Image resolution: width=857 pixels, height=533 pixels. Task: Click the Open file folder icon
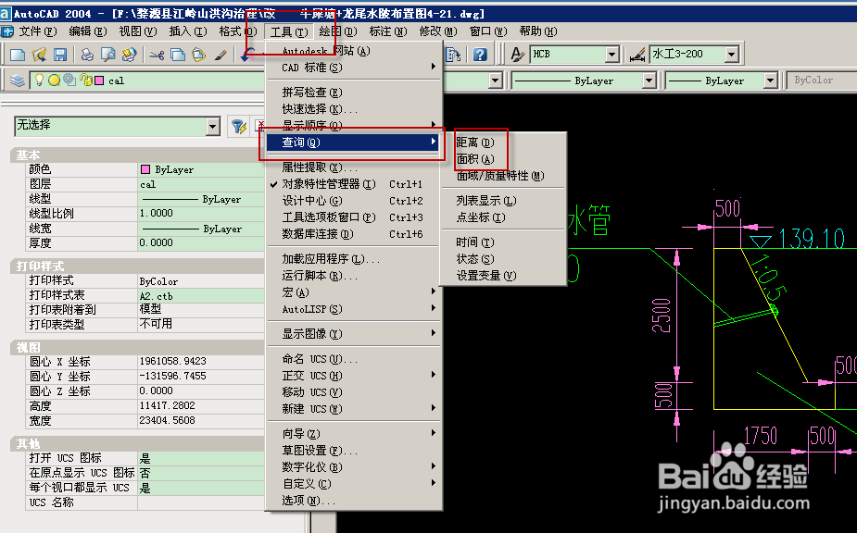(39, 55)
